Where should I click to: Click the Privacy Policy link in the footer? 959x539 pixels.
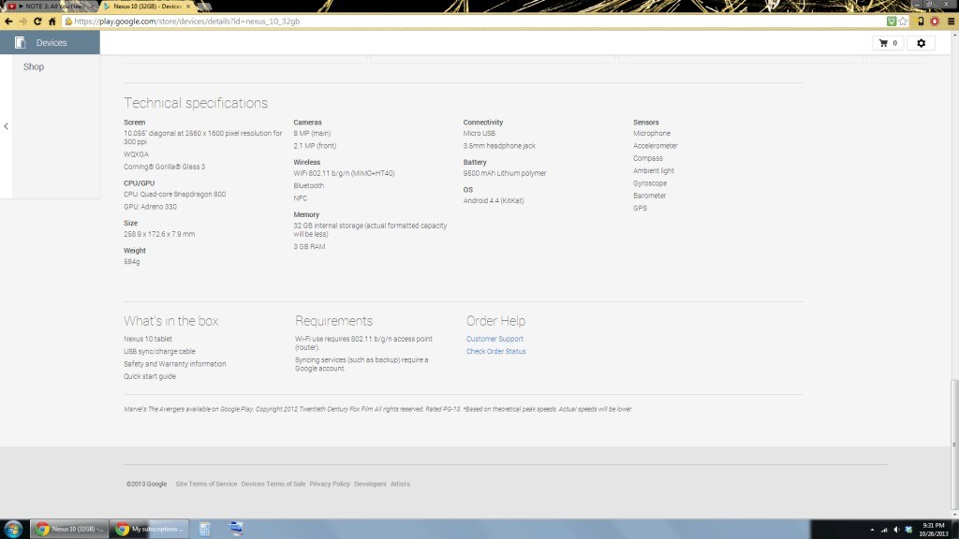tap(330, 484)
